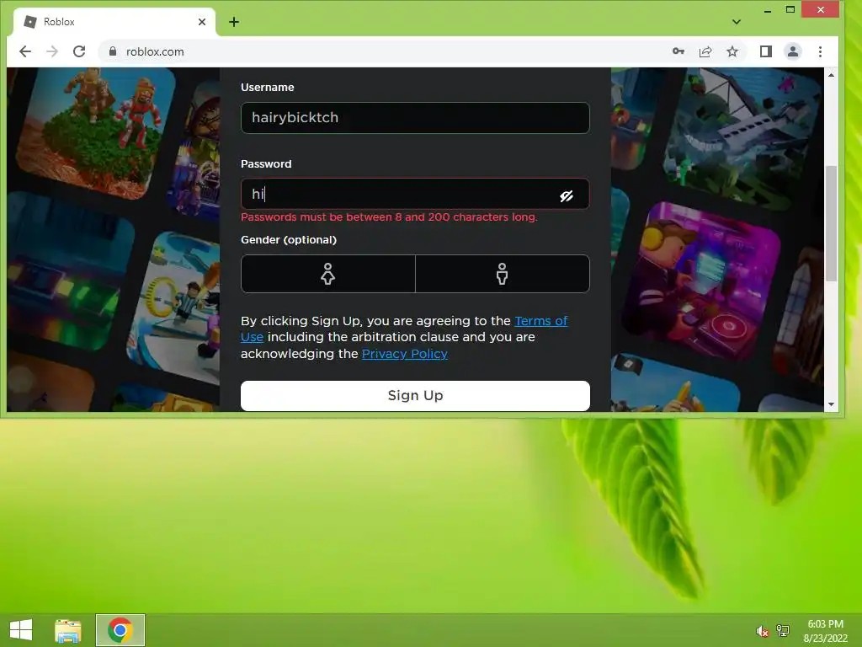Minimize the Chrome window
Image resolution: width=862 pixels, height=647 pixels.
pyautogui.click(x=768, y=10)
